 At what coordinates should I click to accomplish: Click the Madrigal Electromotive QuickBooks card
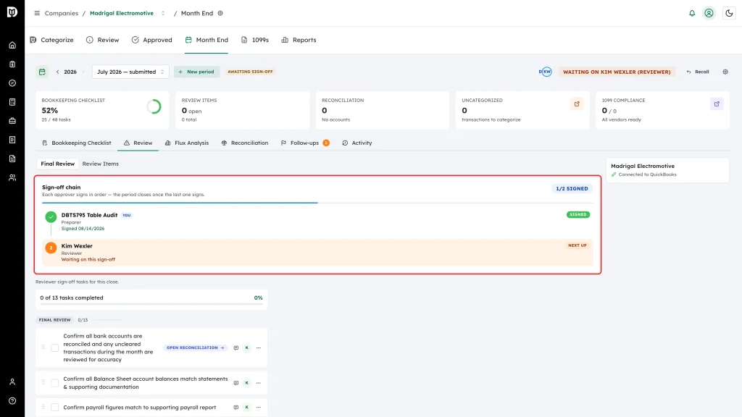(667, 170)
